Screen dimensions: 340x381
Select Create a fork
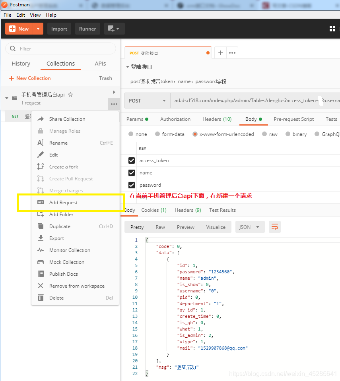click(x=76, y=167)
